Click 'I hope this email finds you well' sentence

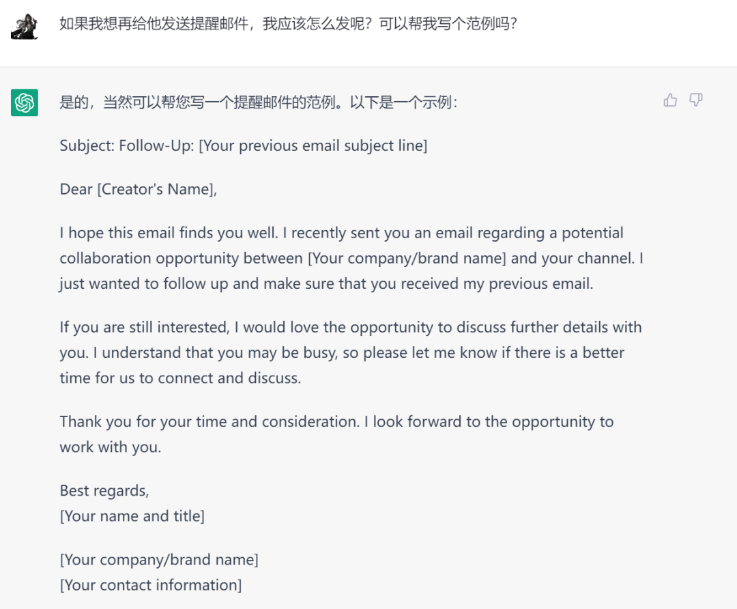(169, 233)
